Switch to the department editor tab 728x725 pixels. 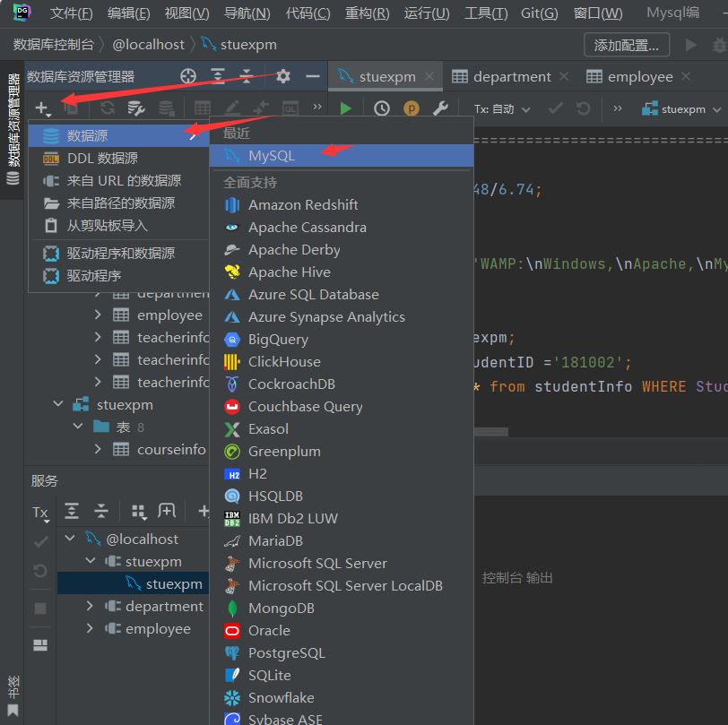(x=511, y=77)
